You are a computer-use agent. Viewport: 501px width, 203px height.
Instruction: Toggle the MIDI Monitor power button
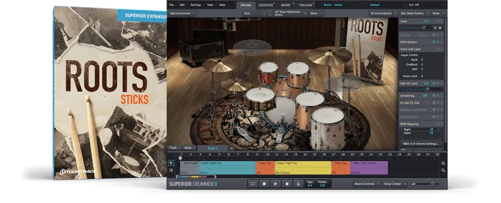[434, 42]
